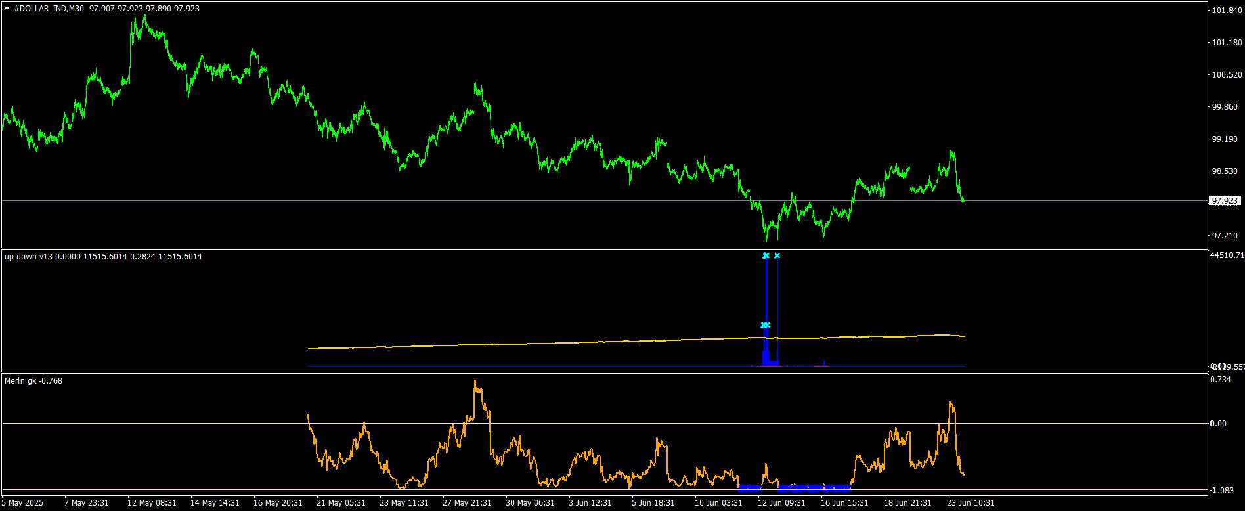Viewport: 1245px width, 511px height.
Task: Click the 97.210 price scale label
Action: point(1225,236)
